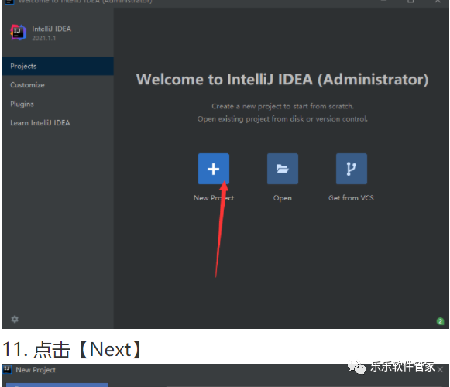Click the Get from VCS branch icon
Image resolution: width=450 pixels, height=387 pixels.
[352, 169]
